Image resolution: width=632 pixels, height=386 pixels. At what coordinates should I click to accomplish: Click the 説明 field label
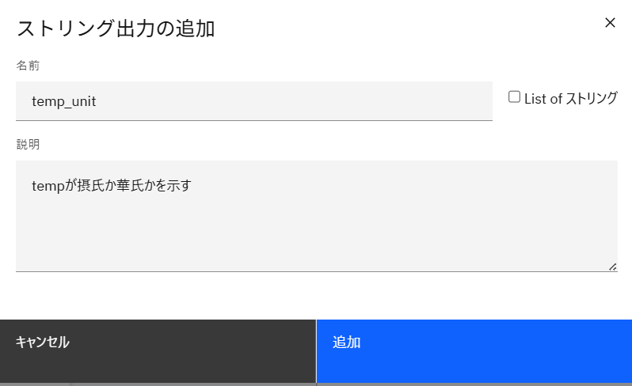(x=28, y=145)
